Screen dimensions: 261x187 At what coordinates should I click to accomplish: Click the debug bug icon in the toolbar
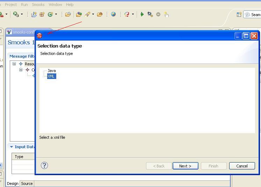(x=150, y=14)
